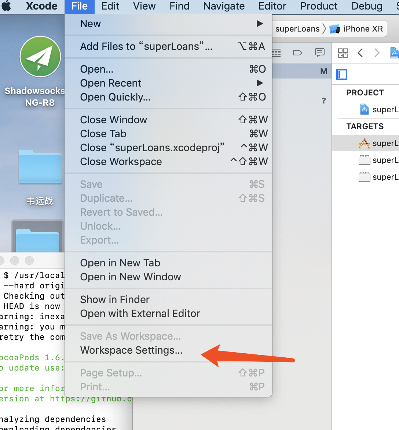Open the Apple menu
Viewport: 399px width, 430px height.
click(x=6, y=6)
